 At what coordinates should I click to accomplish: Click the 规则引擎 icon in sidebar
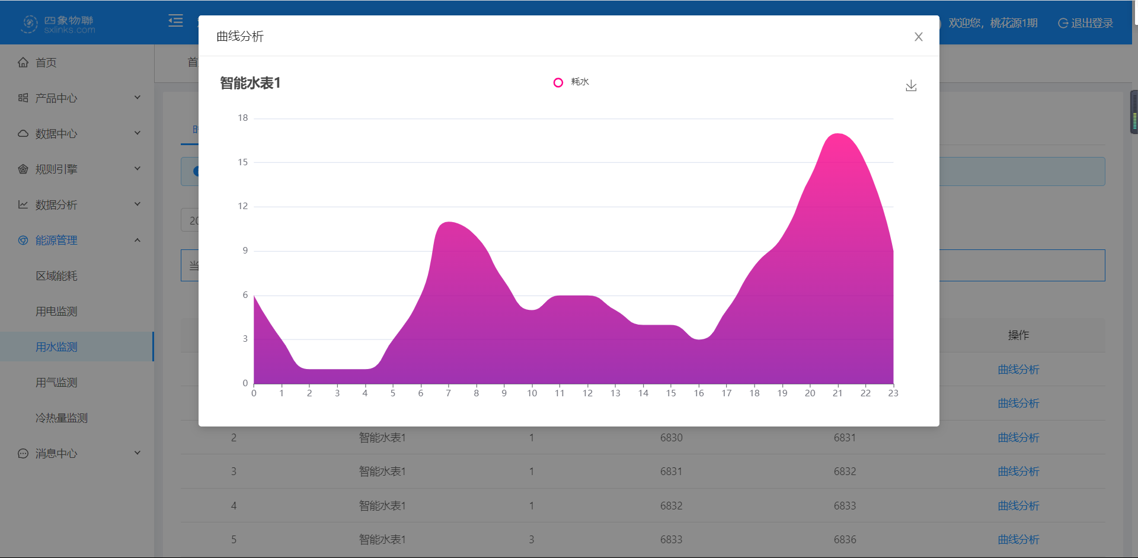[x=23, y=169]
